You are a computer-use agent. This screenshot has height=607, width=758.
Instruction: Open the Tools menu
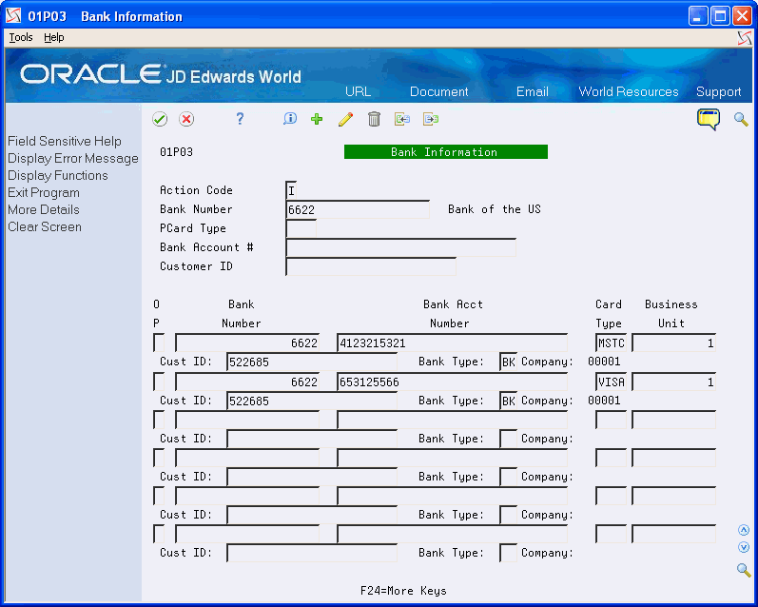(x=21, y=37)
